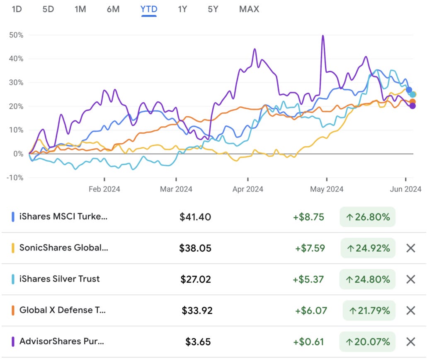427x363 pixels.
Task: Remove AdvisorShares Pur... from comparison
Action: tap(411, 342)
